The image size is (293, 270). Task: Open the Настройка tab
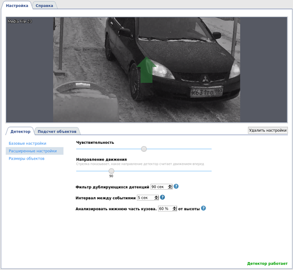click(x=17, y=6)
